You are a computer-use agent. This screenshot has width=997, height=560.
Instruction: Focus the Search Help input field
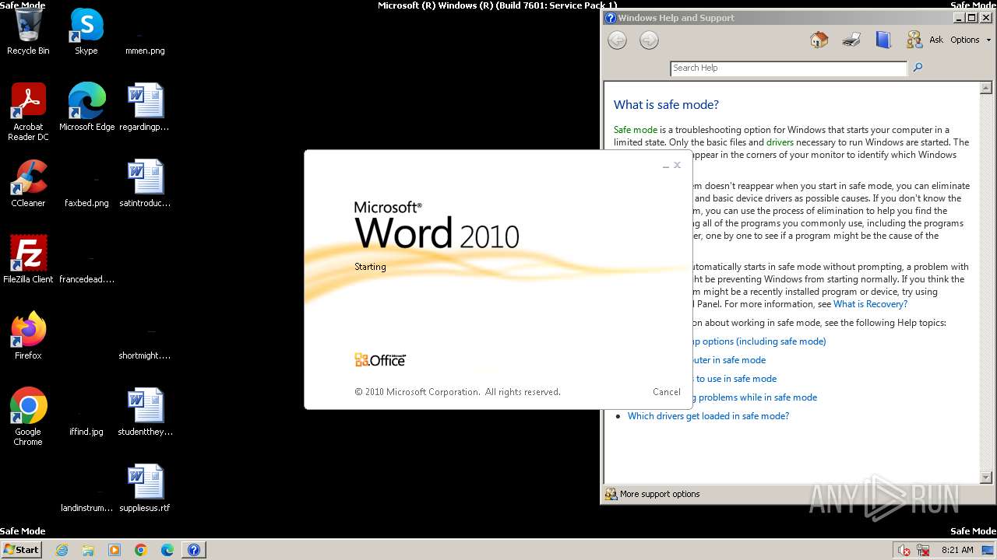[788, 68]
